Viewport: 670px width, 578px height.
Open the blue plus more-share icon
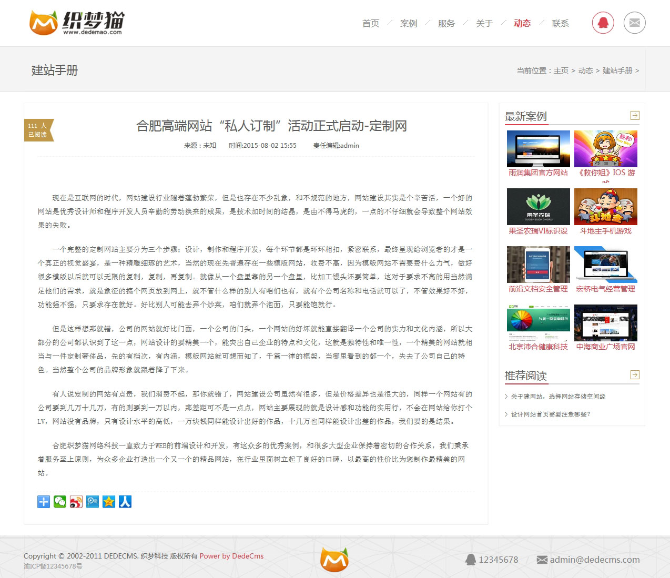click(x=44, y=502)
